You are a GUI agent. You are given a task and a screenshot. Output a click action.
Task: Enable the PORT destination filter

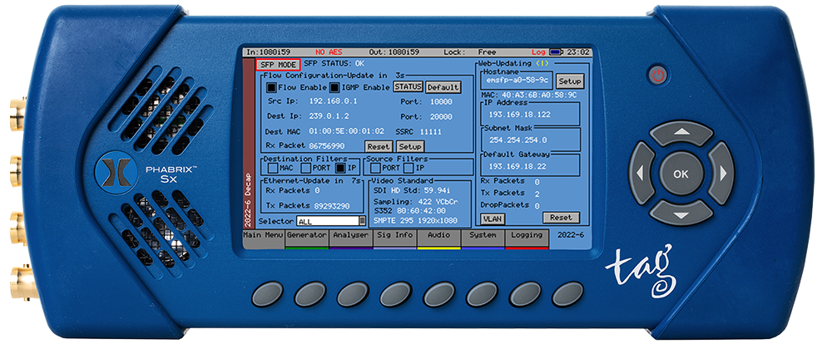tap(305, 169)
